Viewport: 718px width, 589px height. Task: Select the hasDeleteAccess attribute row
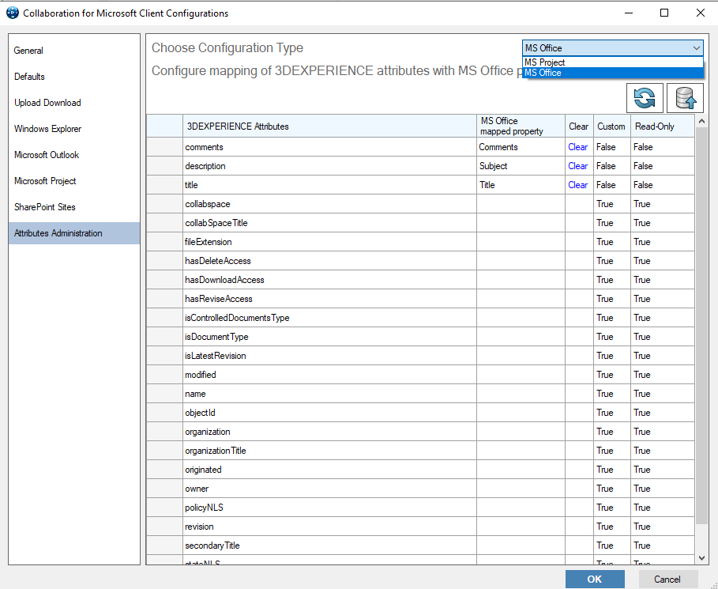329,261
